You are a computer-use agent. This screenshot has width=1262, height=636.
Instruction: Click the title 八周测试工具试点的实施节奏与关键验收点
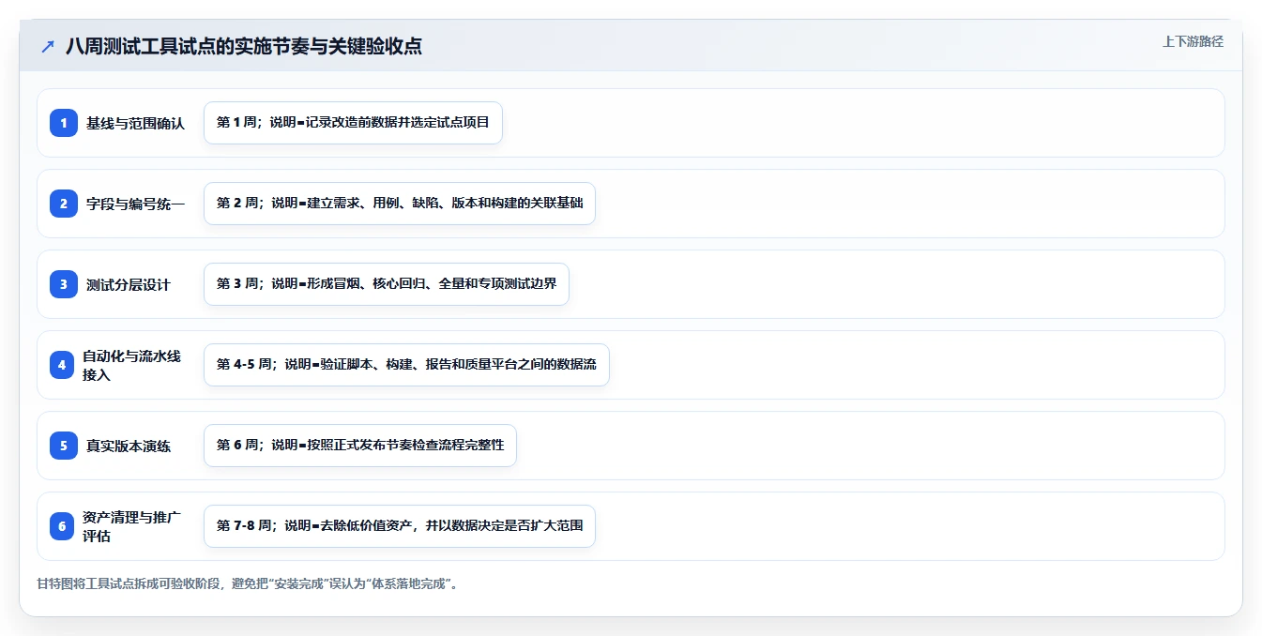pyautogui.click(x=244, y=46)
